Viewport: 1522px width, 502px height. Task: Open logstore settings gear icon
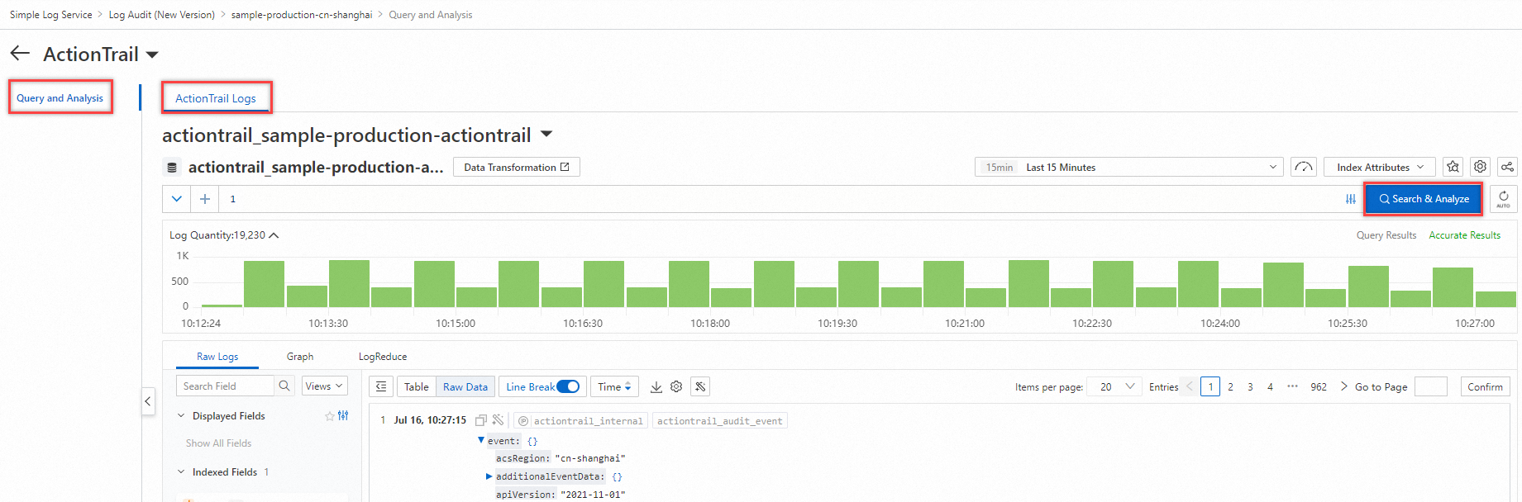pyautogui.click(x=1480, y=167)
